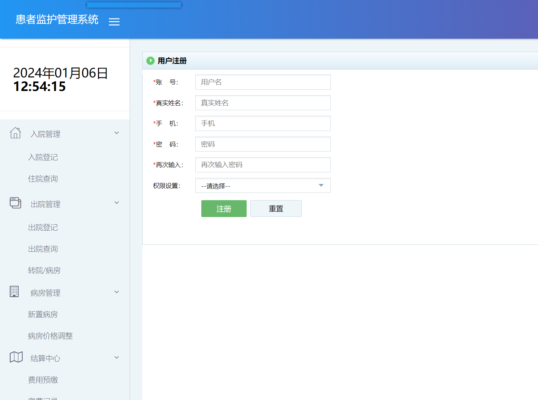Select 住院查询 from the sidebar
538x400 pixels.
pyautogui.click(x=43, y=179)
